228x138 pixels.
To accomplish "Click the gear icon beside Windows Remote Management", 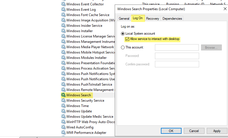I will 63,90.
